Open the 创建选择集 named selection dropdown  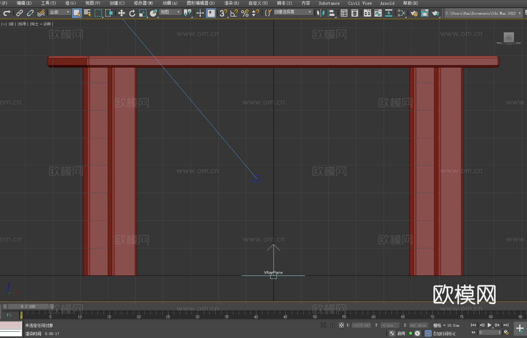click(x=293, y=12)
